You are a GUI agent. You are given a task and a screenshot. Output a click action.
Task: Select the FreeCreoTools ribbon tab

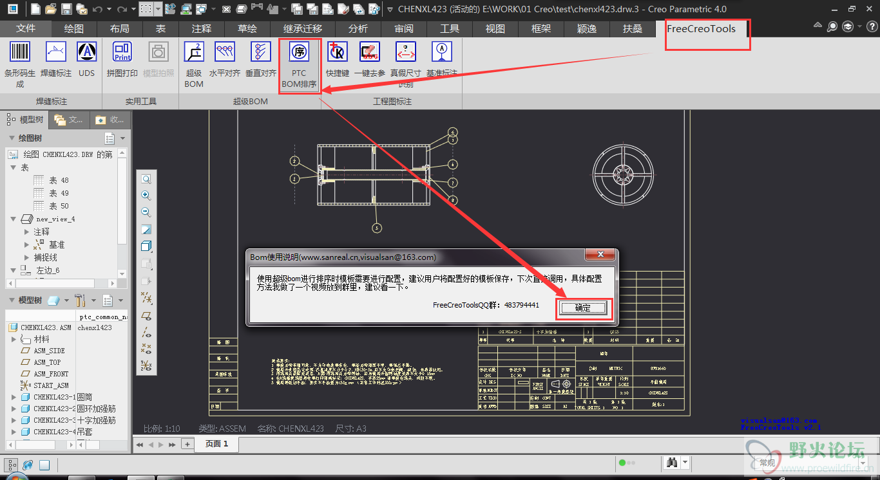coord(701,29)
